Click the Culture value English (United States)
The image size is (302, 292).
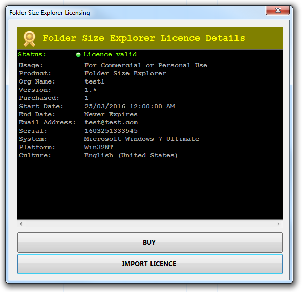click(x=131, y=155)
